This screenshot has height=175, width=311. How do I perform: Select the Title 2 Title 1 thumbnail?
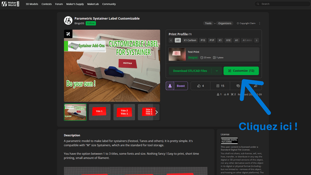tap(124, 112)
